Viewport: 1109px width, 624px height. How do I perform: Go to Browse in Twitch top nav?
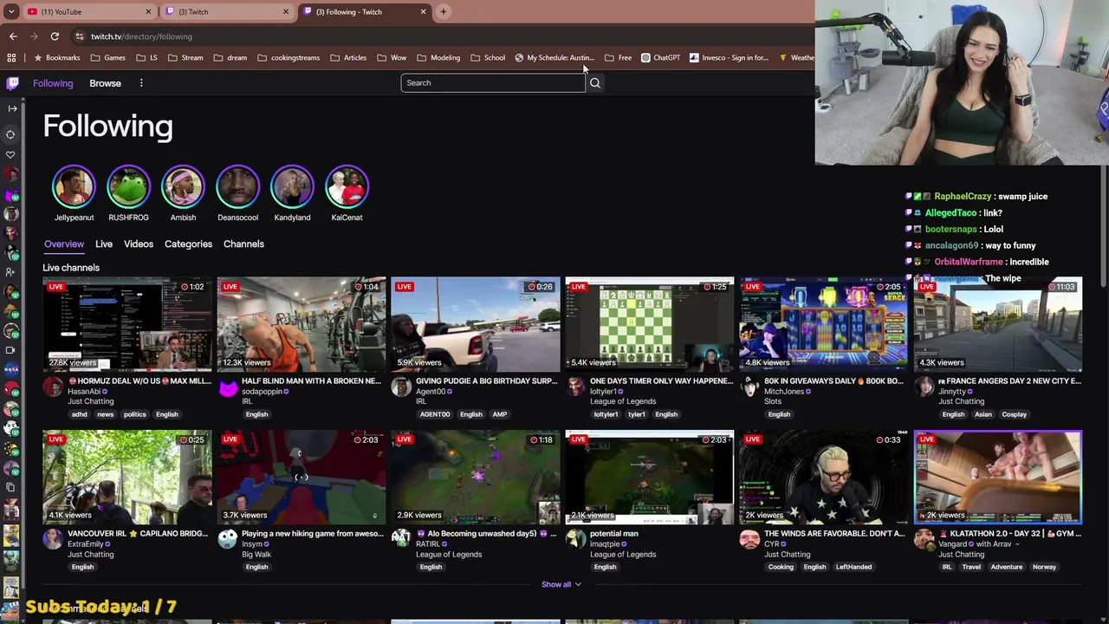(x=105, y=83)
